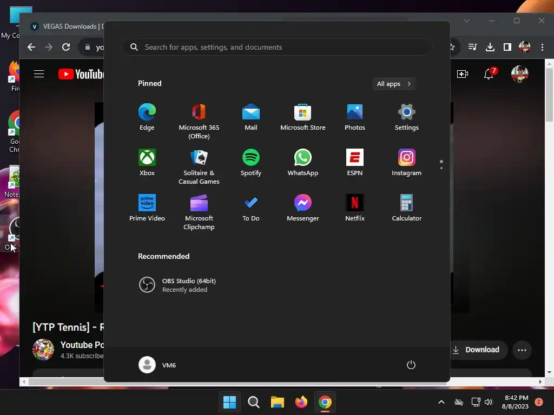Open Messenger pinned app
The width and height of the screenshot is (554, 415).
[x=303, y=208]
